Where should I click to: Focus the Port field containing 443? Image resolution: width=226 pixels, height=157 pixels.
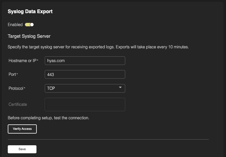85,74
